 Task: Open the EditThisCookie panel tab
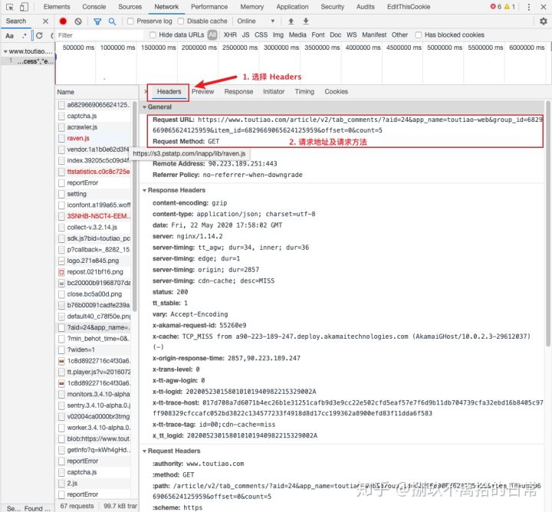click(x=409, y=7)
